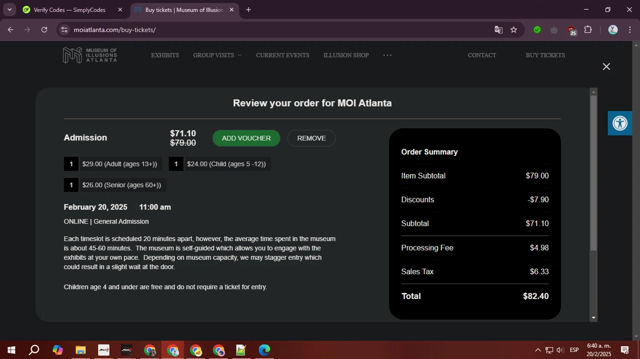This screenshot has width=640, height=359.
Task: Click the translate page icon
Action: (x=498, y=30)
